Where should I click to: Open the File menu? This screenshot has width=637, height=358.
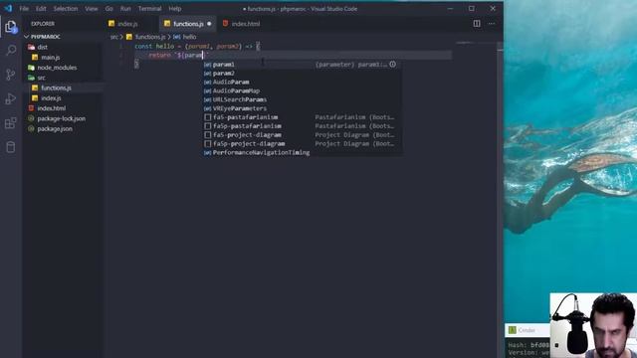tap(24, 9)
